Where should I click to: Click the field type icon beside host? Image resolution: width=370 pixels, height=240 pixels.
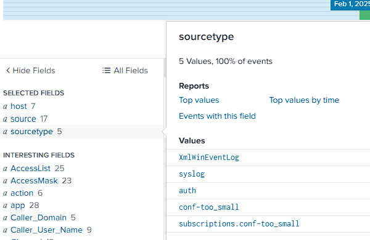[x=5, y=106]
